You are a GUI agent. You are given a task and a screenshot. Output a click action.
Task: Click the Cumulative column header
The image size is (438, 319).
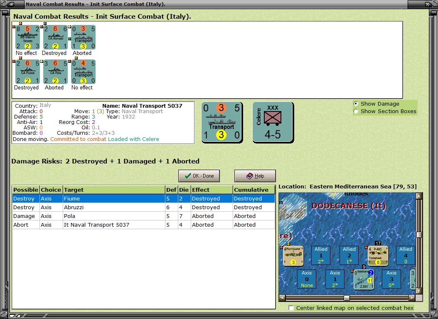tap(253, 190)
